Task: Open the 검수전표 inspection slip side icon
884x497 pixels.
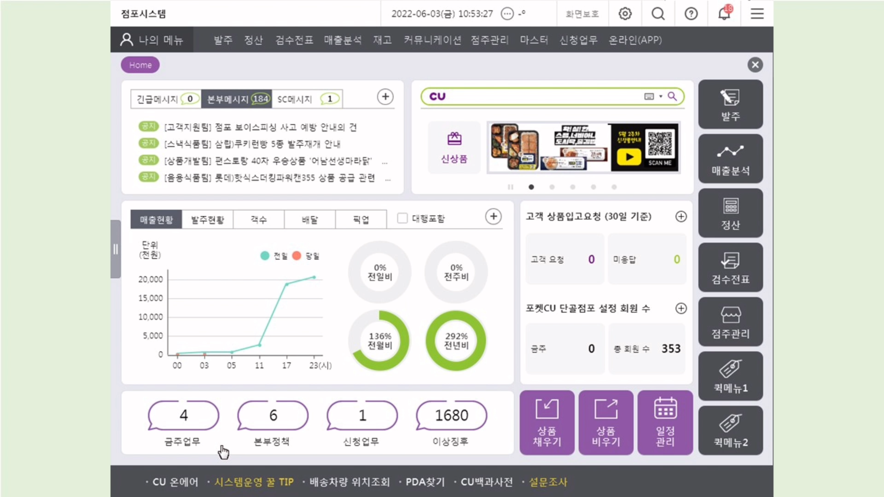Action: coord(730,267)
